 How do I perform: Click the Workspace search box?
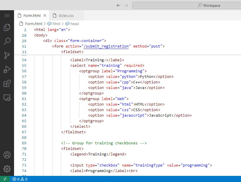(187, 5)
